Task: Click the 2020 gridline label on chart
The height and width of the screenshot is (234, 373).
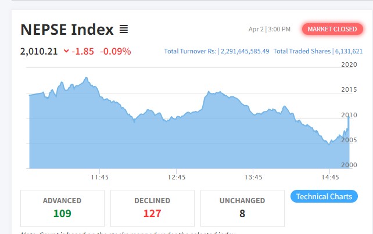Action: (349, 65)
